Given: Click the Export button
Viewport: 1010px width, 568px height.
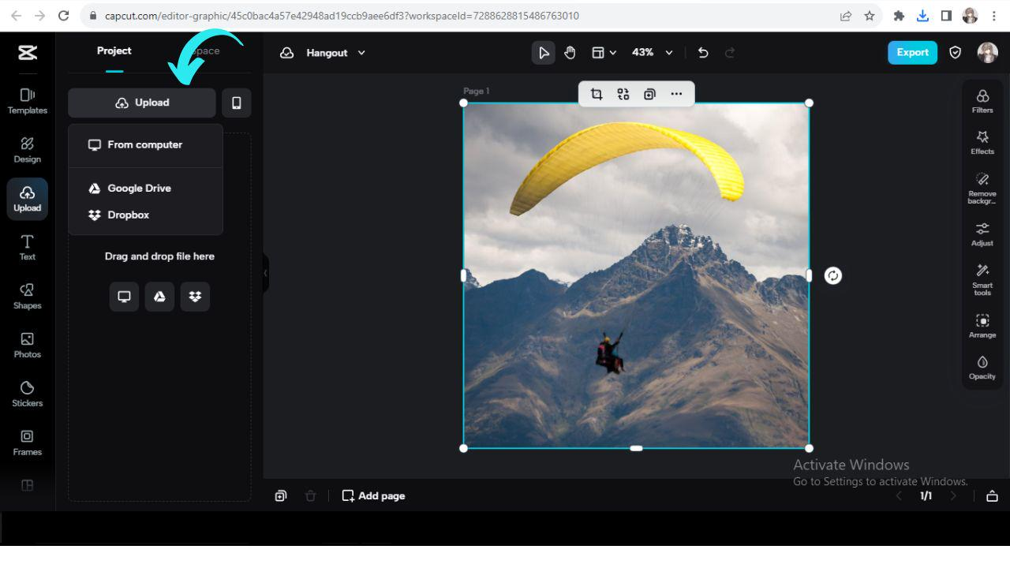Looking at the screenshot, I should tap(912, 53).
